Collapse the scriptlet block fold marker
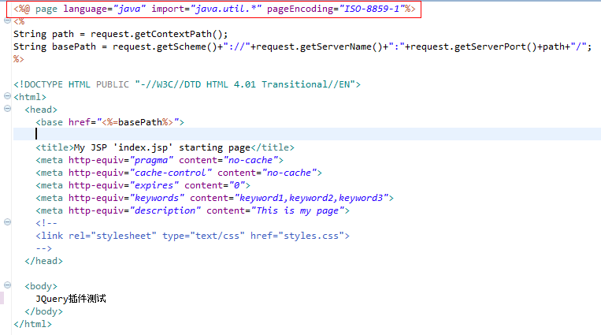 click(x=7, y=20)
